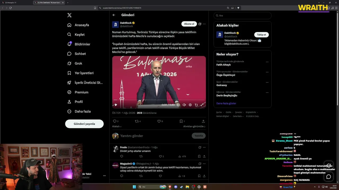Open video settings gear
Image resolution: width=339 pixels, height=190 pixels.
point(190,105)
